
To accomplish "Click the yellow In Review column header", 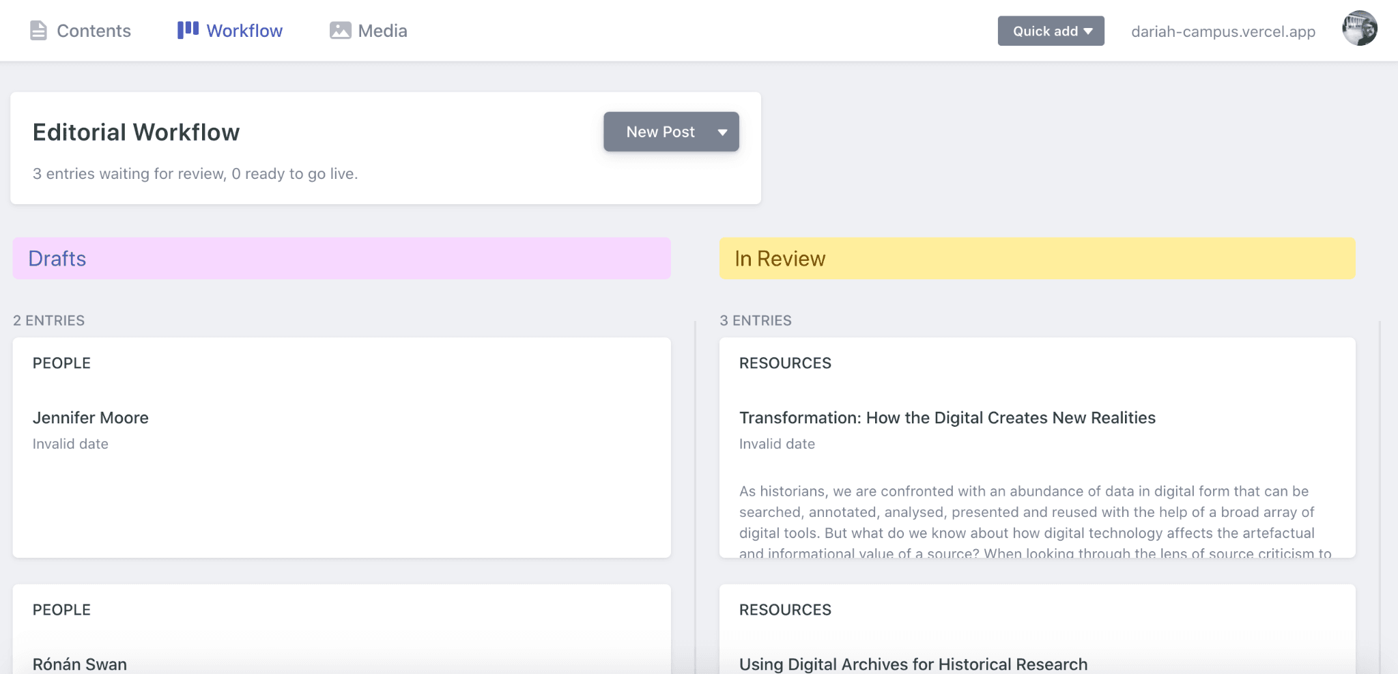I will 1036,259.
